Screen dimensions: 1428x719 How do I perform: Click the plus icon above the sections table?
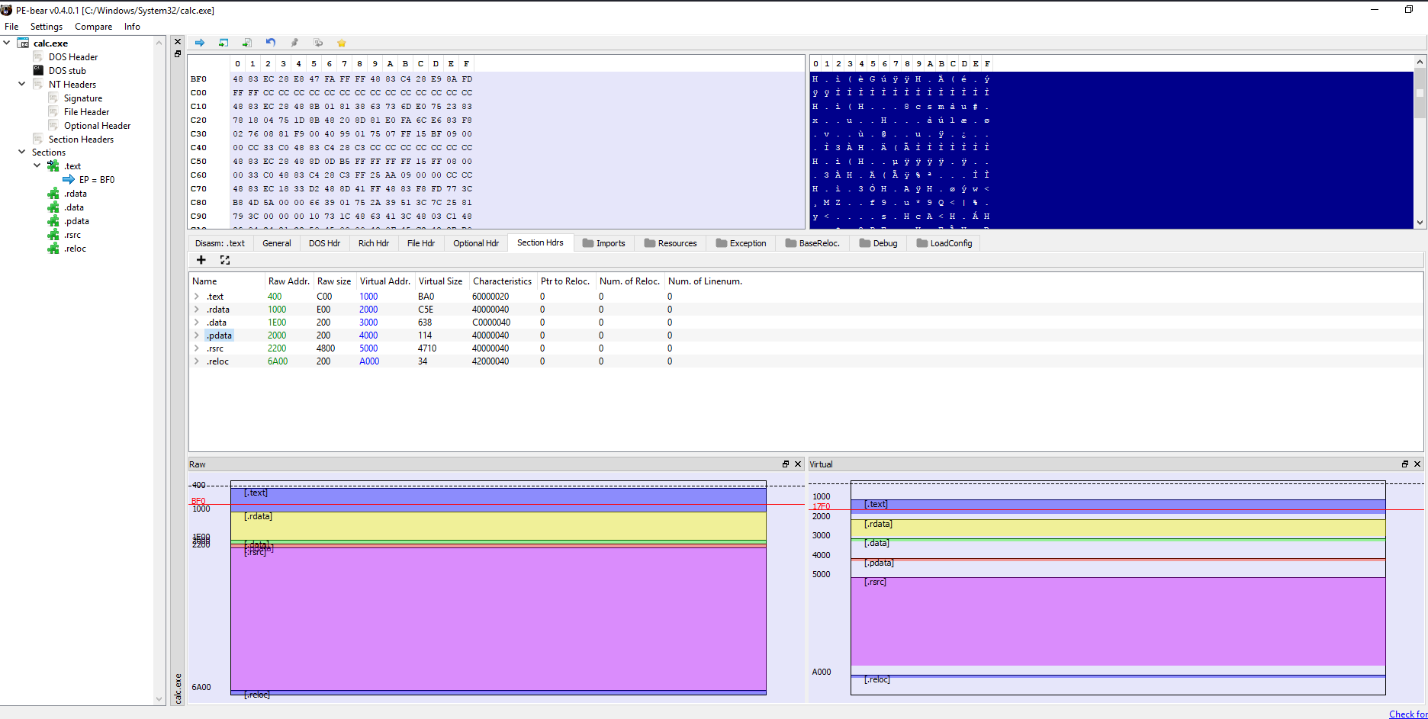coord(201,260)
